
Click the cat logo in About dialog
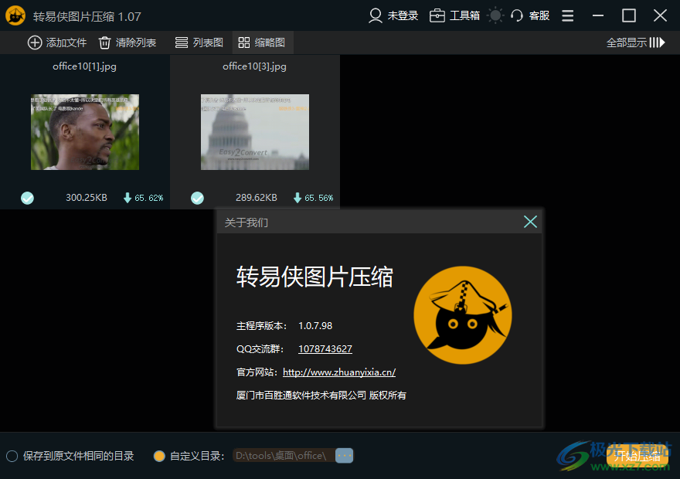coord(463,315)
